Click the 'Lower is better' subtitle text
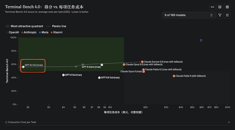 tap(80, 12)
